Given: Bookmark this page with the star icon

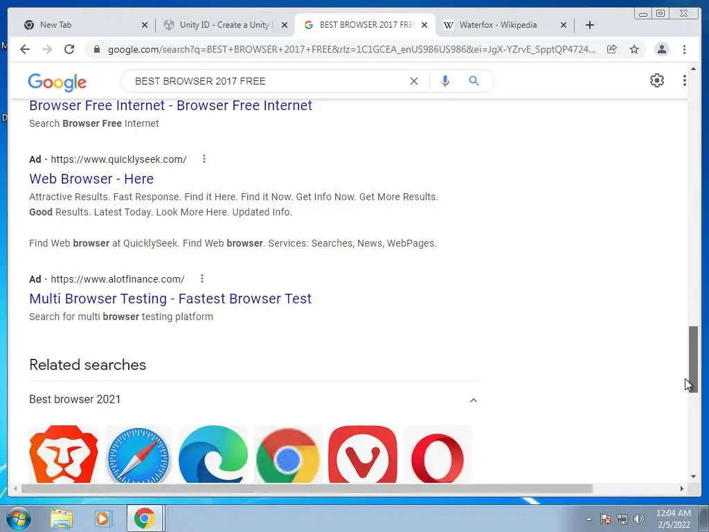Looking at the screenshot, I should (x=634, y=49).
